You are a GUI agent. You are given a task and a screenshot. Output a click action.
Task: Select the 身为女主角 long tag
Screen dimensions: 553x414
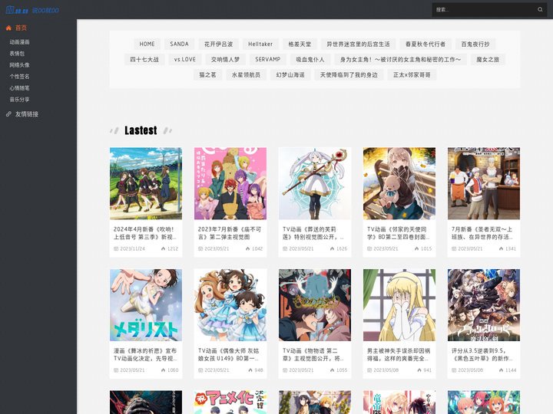[x=400, y=60]
